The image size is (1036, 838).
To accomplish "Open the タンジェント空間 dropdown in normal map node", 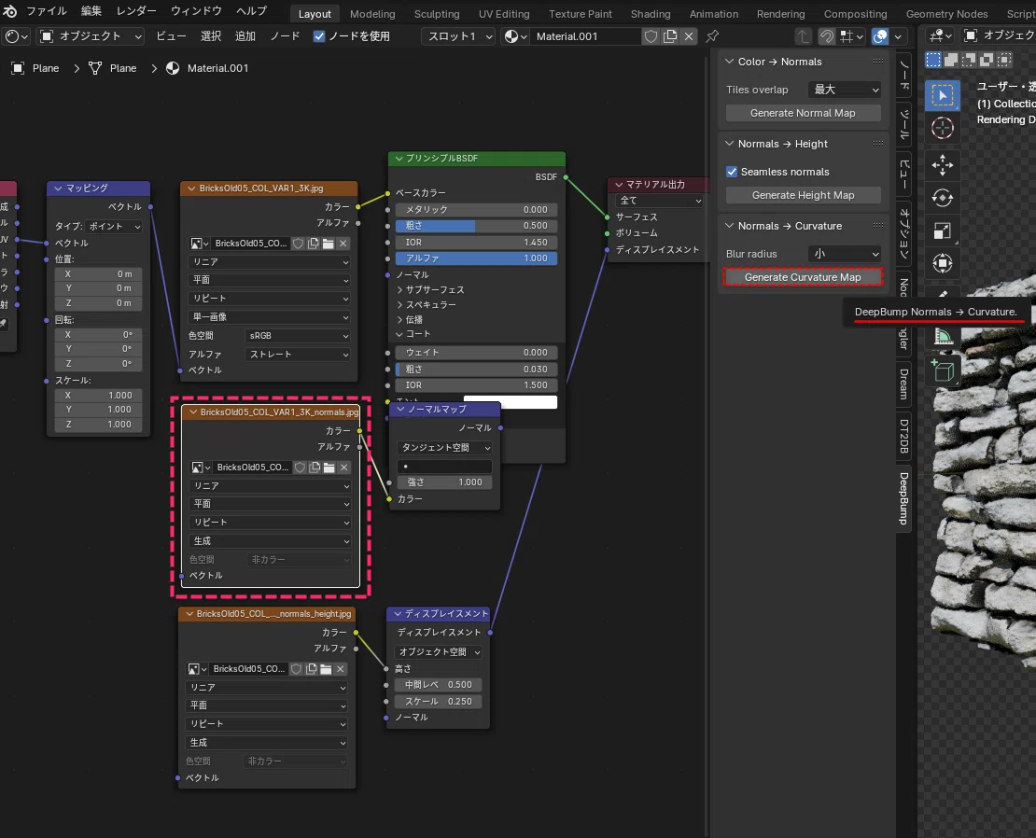I will pyautogui.click(x=444, y=448).
